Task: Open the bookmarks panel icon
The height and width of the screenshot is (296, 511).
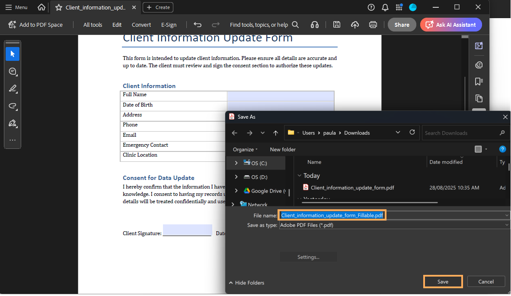Action: pos(479,82)
